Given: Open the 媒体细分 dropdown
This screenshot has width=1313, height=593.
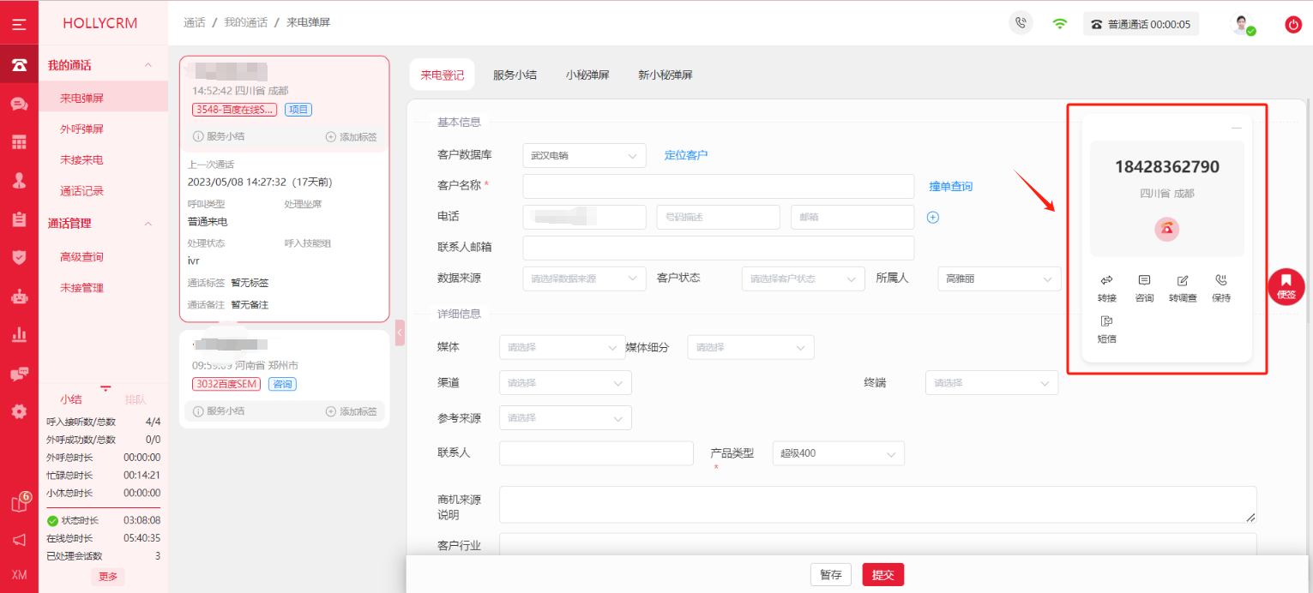Looking at the screenshot, I should [x=750, y=347].
